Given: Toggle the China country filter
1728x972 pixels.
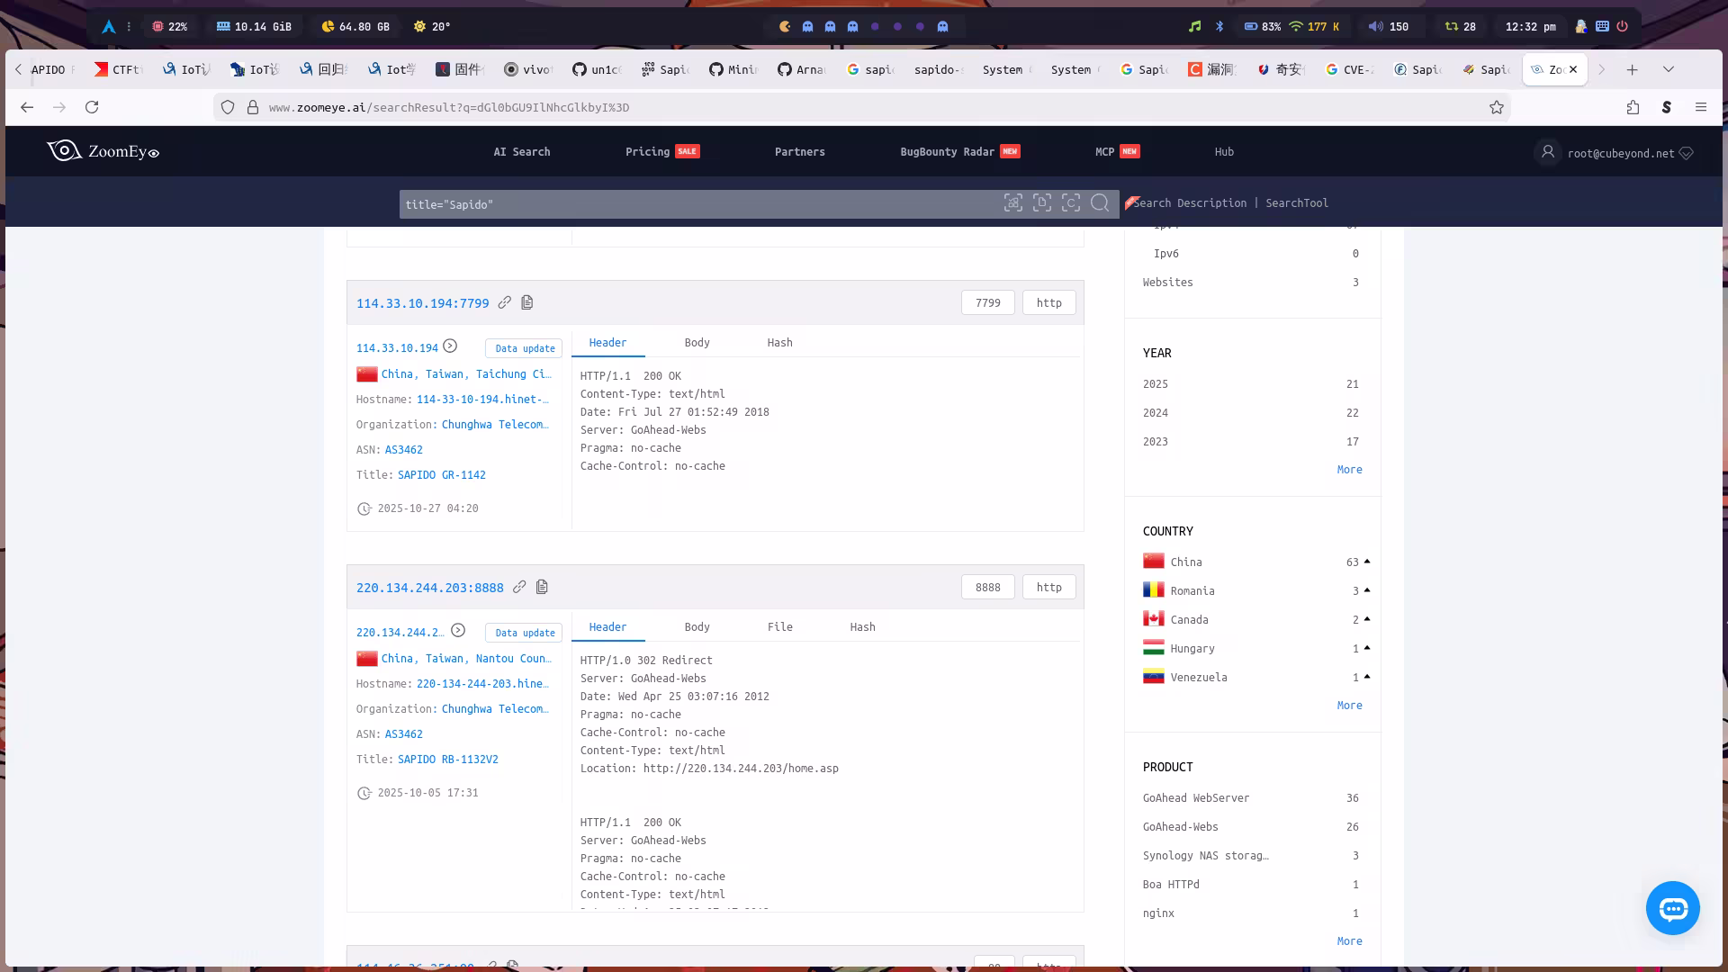Looking at the screenshot, I should pyautogui.click(x=1185, y=562).
